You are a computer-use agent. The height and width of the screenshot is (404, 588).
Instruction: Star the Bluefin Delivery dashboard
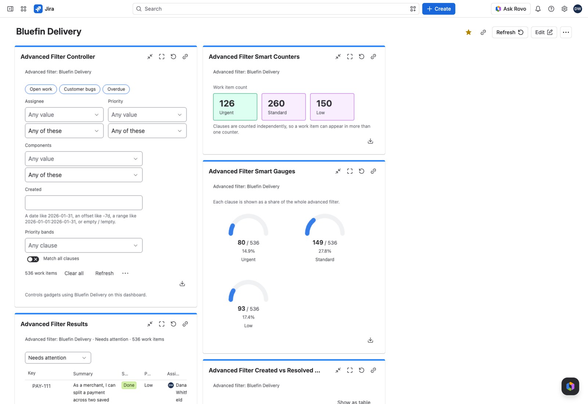click(x=469, y=32)
